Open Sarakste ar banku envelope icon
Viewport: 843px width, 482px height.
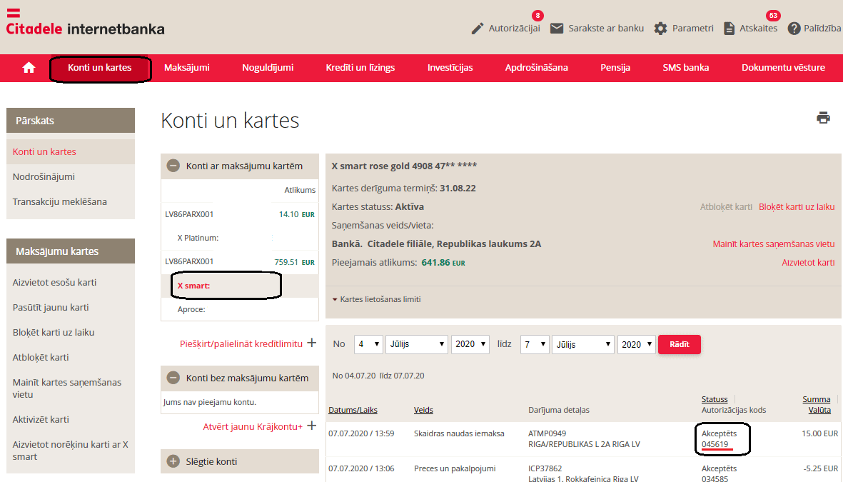557,29
